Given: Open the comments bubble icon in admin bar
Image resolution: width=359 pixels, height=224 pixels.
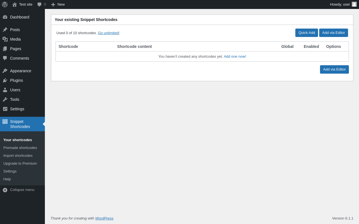Looking at the screenshot, I should [39, 4].
